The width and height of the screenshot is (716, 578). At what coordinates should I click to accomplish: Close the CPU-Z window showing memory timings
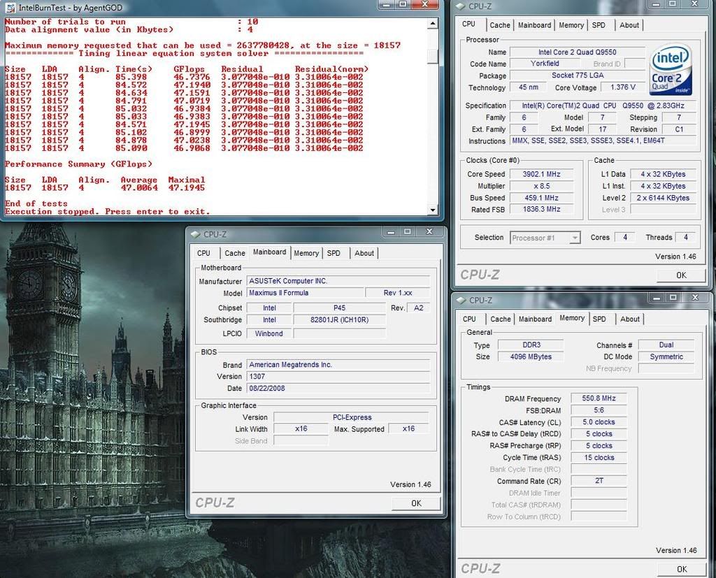[x=695, y=298]
